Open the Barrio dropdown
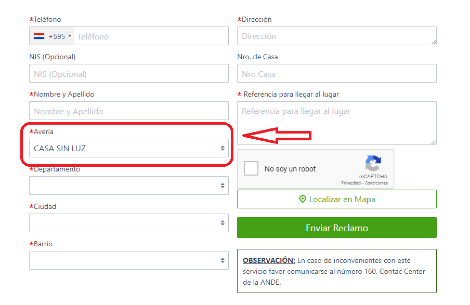This screenshot has height=305, width=470. [129, 260]
